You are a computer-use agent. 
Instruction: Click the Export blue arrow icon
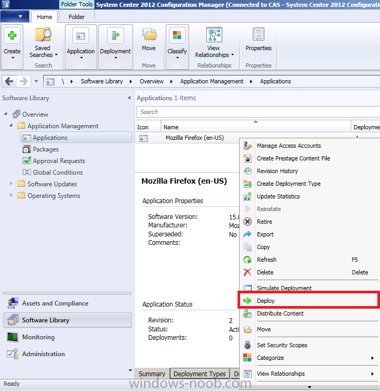[248, 234]
